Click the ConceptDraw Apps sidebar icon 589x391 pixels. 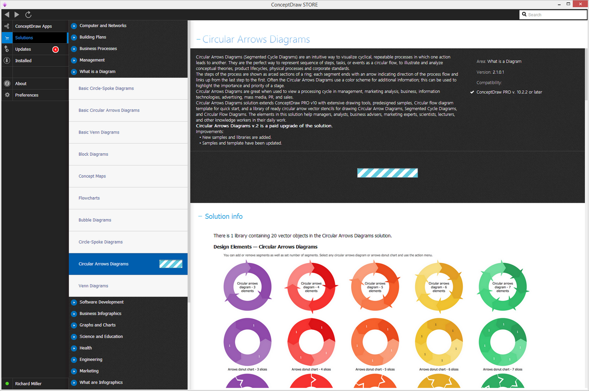point(7,26)
